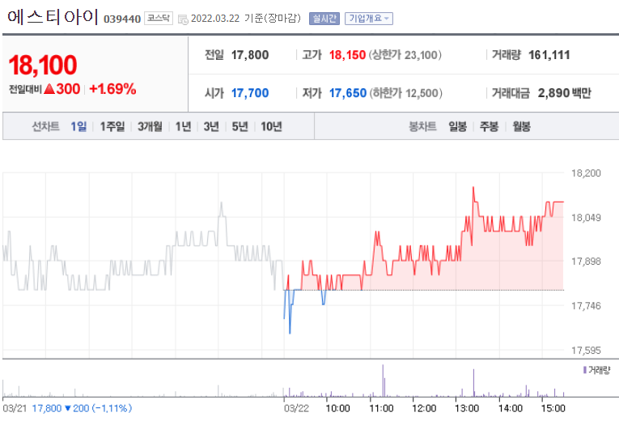Click the 선차트 label

tap(46, 126)
